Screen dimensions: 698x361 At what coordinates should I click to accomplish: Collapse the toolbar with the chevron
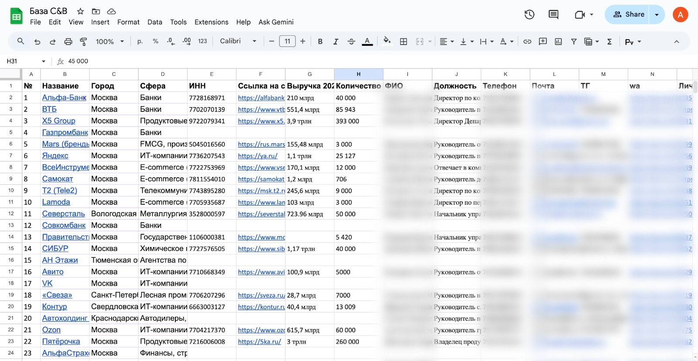[677, 41]
